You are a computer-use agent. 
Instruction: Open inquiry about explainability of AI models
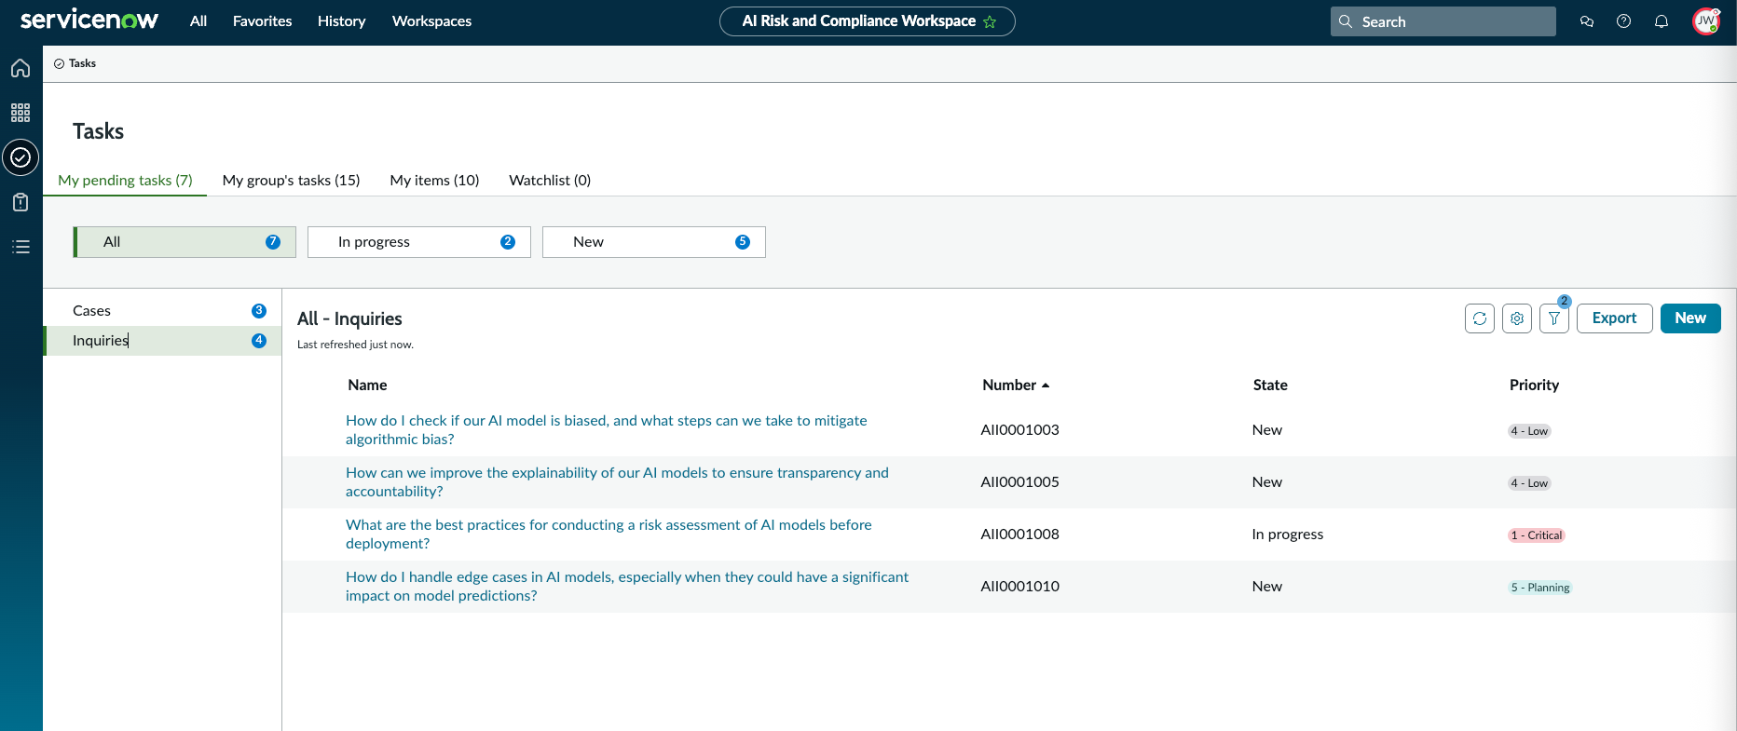tap(617, 482)
